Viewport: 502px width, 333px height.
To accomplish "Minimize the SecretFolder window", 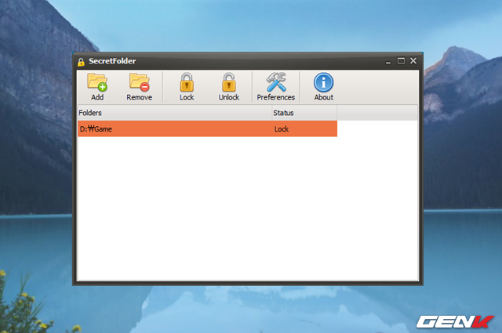I will (x=388, y=60).
